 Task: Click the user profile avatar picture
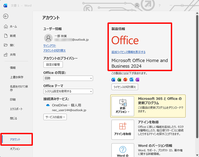(x=48, y=38)
